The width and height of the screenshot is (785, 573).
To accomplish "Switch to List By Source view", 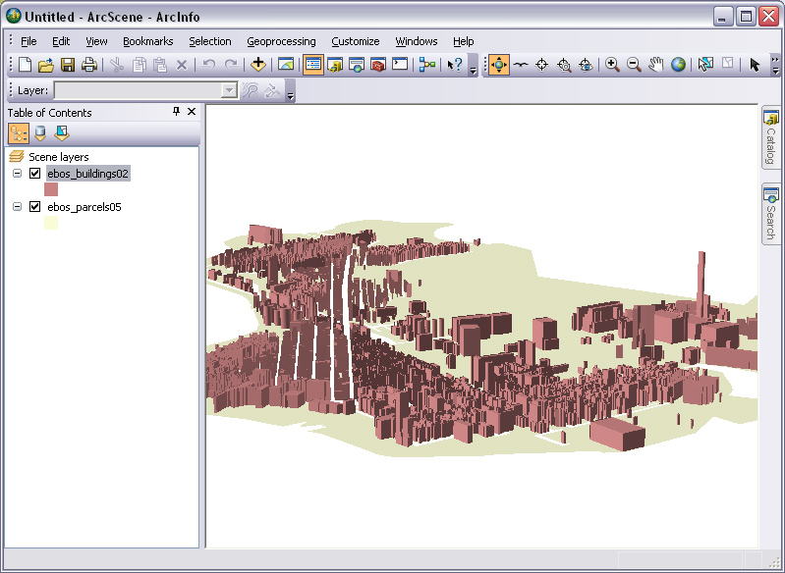I will pos(40,133).
